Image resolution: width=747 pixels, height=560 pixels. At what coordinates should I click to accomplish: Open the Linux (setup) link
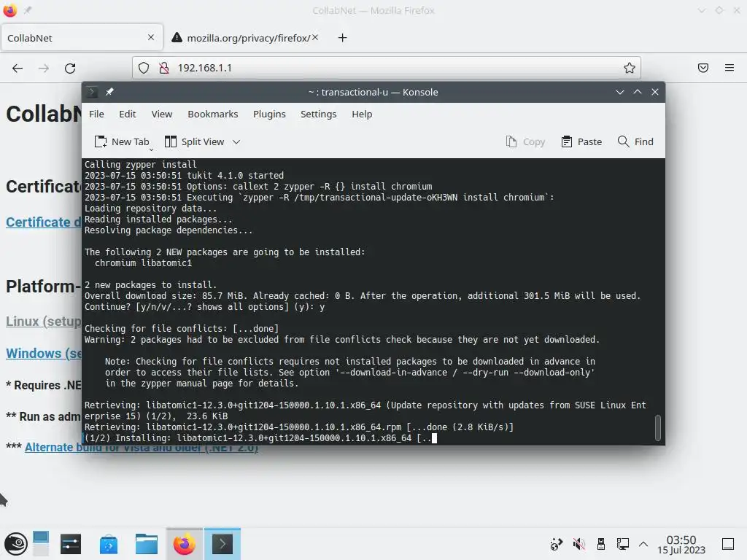point(44,322)
